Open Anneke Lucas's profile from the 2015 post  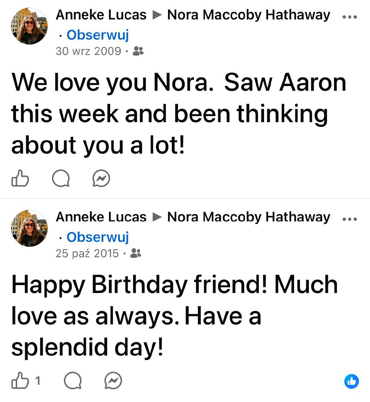coord(101,217)
